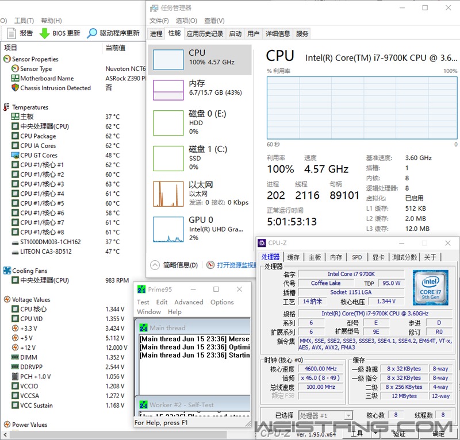
Task: Switch to the App history (应用历史记录) tab
Action: click(x=205, y=34)
